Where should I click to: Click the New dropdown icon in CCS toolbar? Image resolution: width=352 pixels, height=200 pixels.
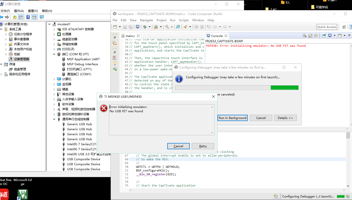pyautogui.click(x=115, y=27)
